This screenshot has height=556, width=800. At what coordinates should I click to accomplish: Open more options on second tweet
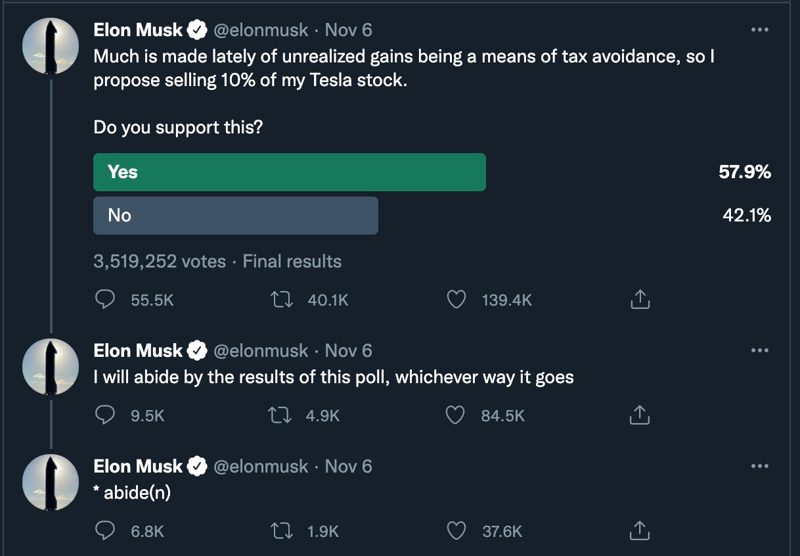(x=759, y=350)
